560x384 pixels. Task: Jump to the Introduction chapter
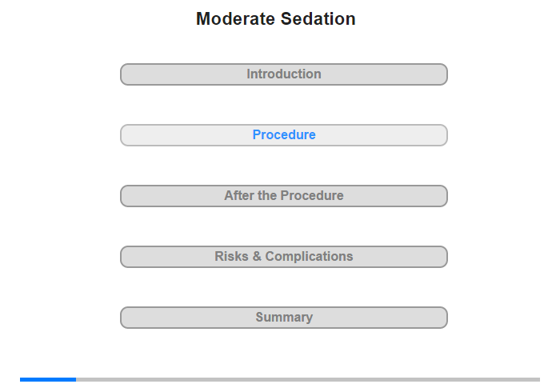click(284, 74)
